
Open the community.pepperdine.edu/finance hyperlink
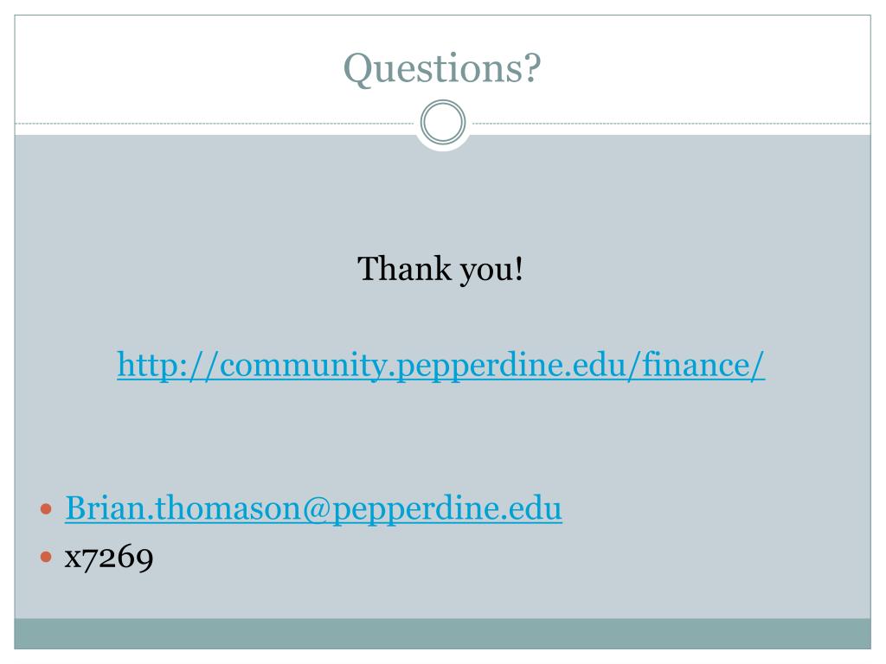tap(440, 365)
